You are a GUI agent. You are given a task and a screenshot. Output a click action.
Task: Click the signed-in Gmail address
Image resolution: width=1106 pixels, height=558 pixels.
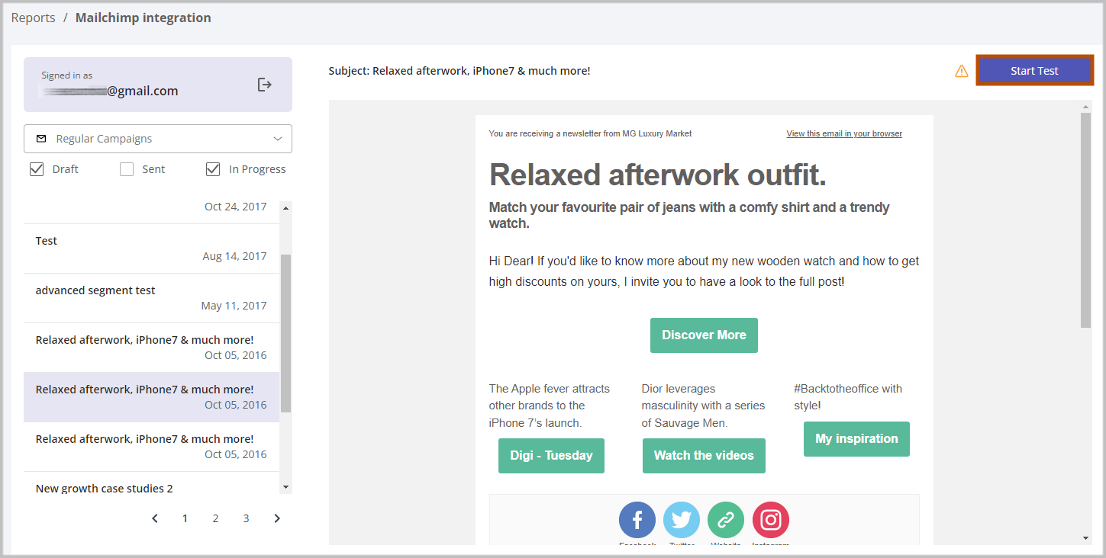click(110, 91)
